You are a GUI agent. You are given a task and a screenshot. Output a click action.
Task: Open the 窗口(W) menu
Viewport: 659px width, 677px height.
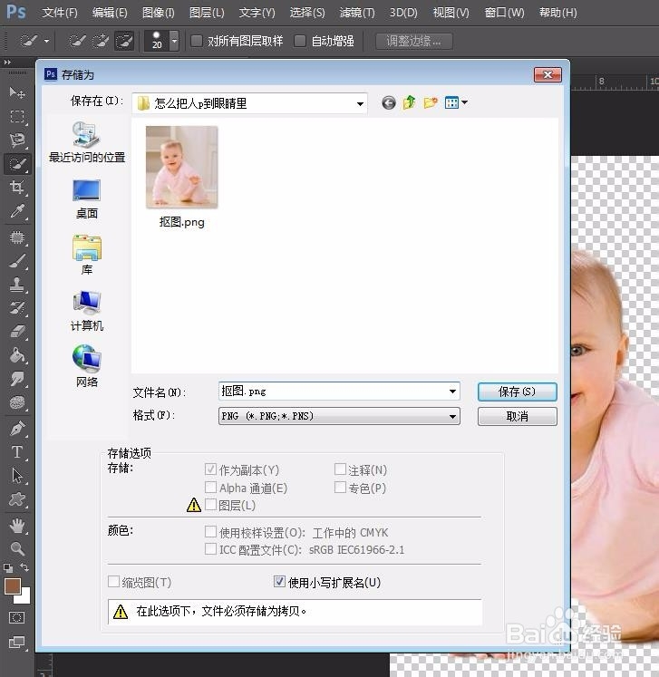[x=504, y=13]
